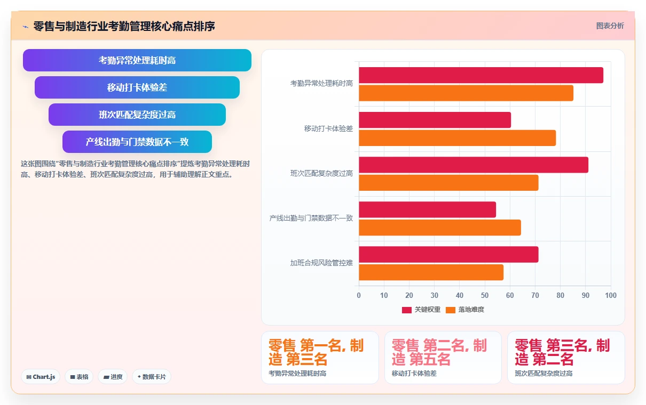Click the chart y-axis label 移动打卡体验差
Viewport: 646px width, 405px height.
(328, 128)
